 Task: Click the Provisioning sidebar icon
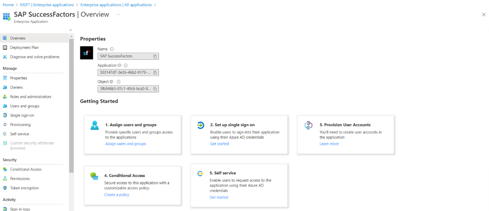[x=5, y=125]
